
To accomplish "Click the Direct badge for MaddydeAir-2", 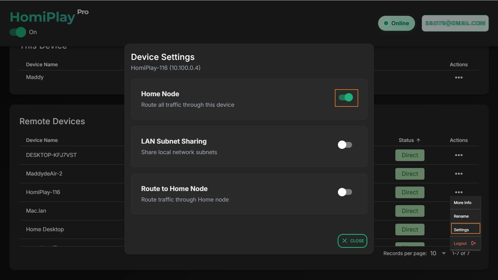I will 410,174.
